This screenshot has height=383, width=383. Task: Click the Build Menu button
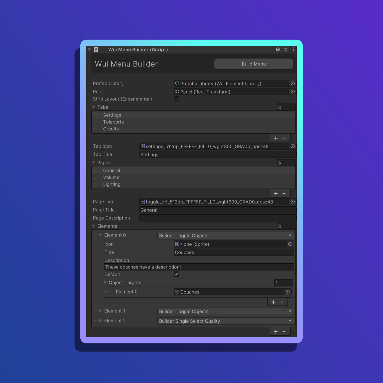pyautogui.click(x=254, y=64)
